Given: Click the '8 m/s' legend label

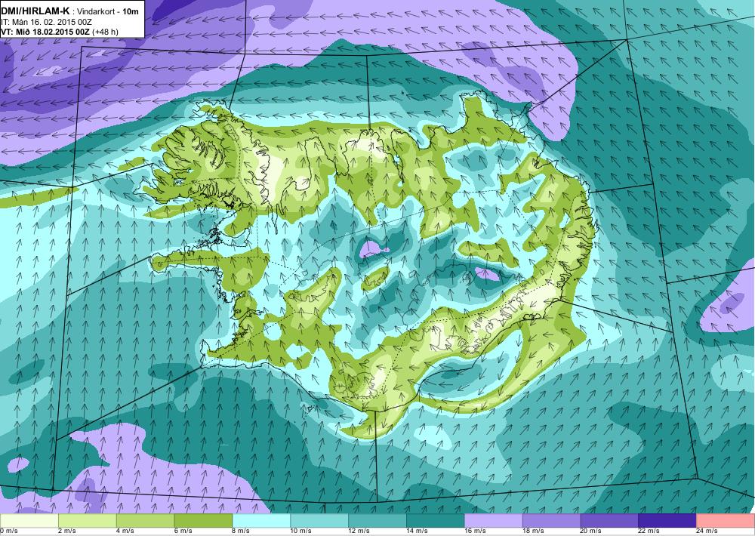Looking at the screenshot, I should (242, 531).
